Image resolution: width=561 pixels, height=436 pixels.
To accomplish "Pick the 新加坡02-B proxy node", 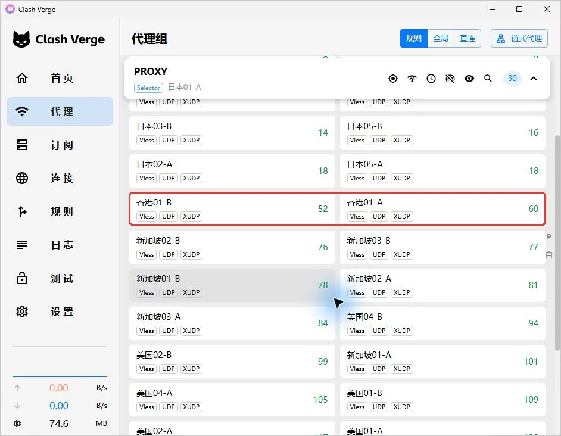I will pos(232,247).
